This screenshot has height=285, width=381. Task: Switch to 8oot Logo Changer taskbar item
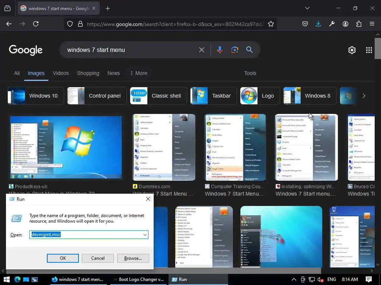[x=138, y=279]
